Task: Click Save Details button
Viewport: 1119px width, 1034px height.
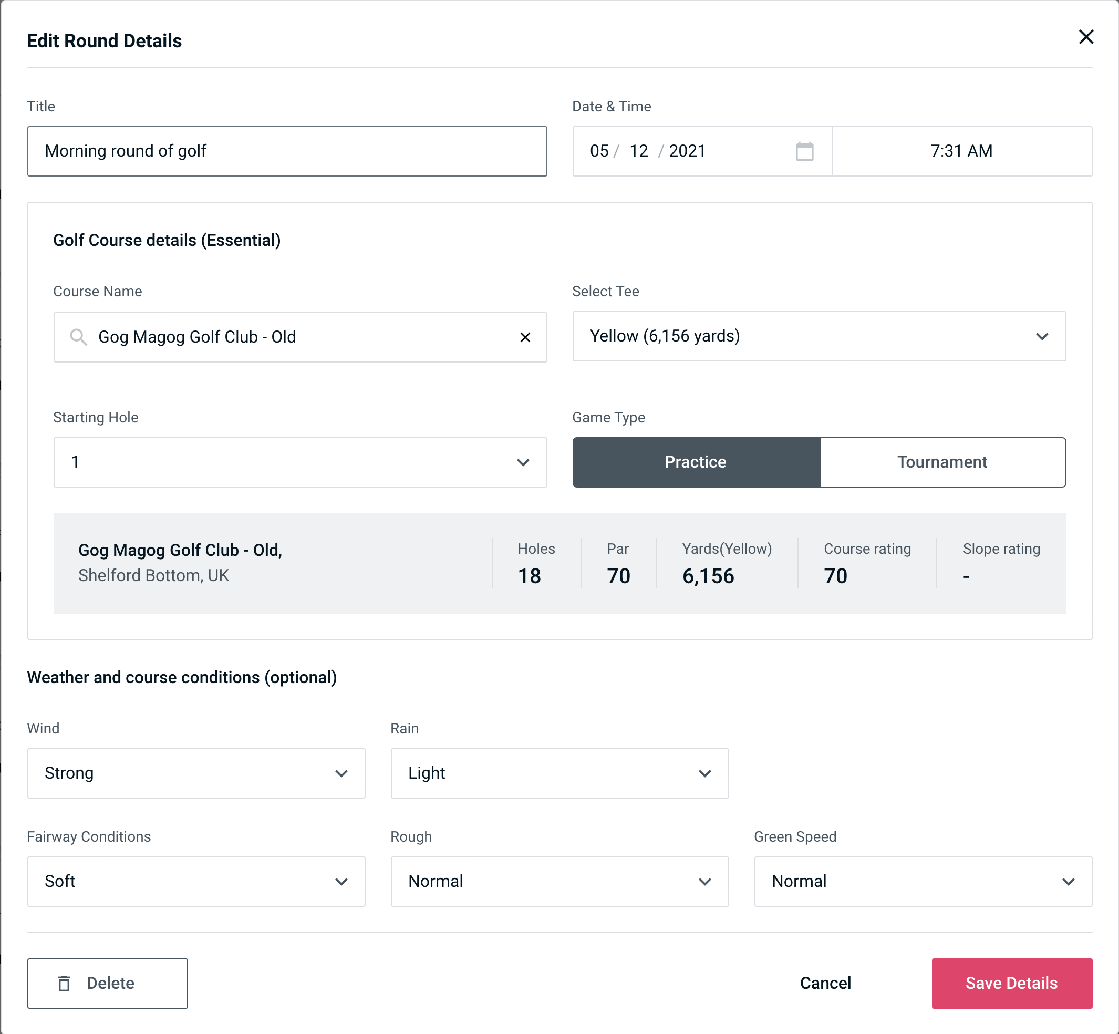Action: click(x=1011, y=983)
